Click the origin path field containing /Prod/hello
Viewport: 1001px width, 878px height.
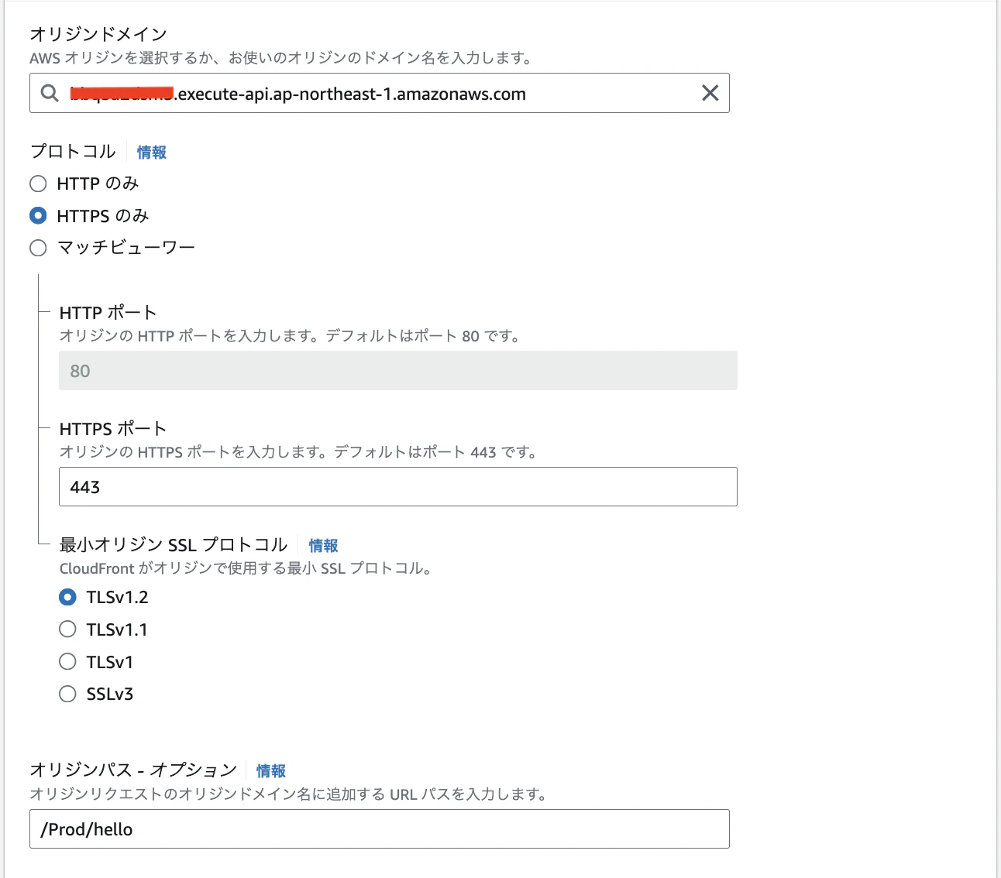(x=380, y=828)
